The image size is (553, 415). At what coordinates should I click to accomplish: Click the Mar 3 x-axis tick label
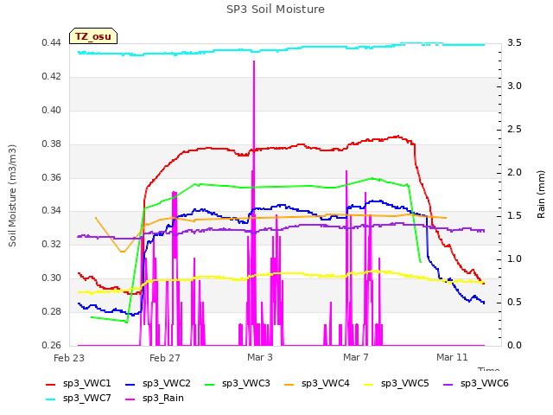point(260,357)
